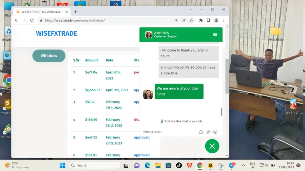Open File Explorer from taskbar
The height and width of the screenshot is (171, 305).
[x=158, y=165]
